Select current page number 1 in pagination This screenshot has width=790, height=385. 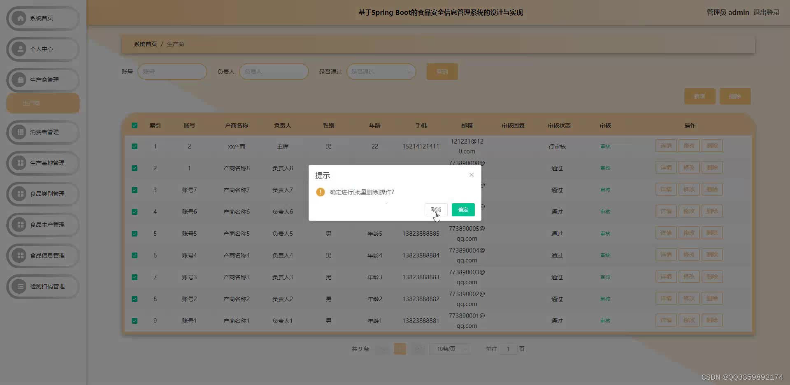click(400, 349)
